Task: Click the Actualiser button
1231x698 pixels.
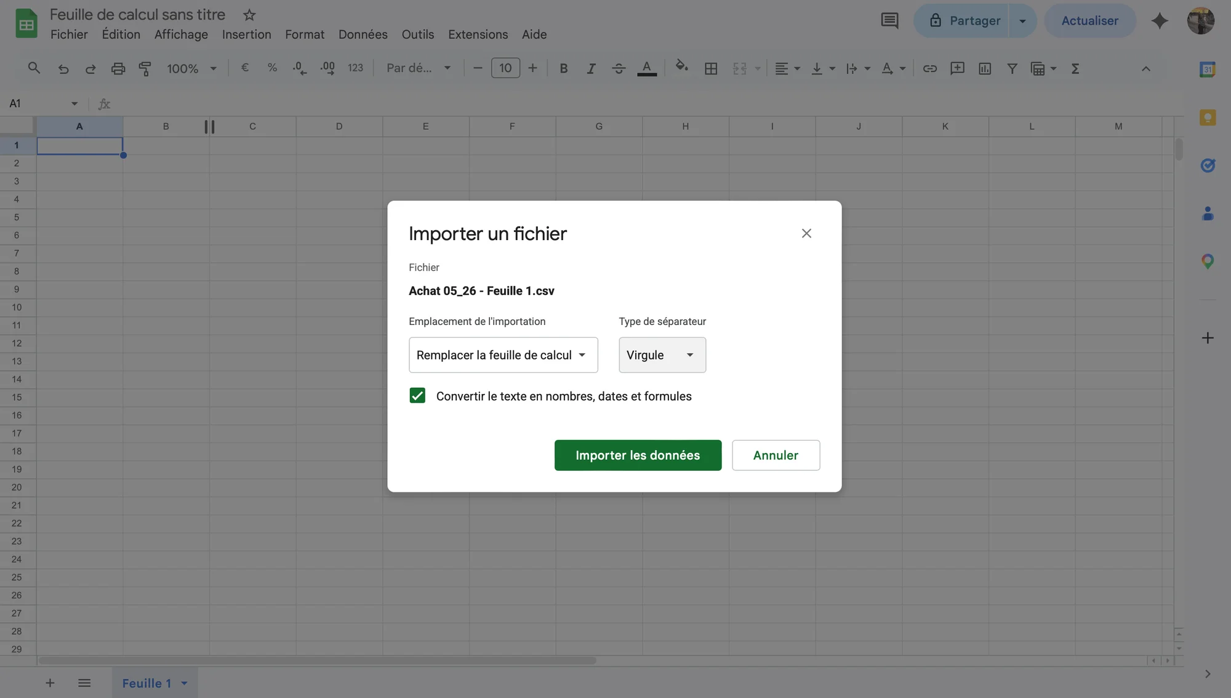Action: 1089,20
